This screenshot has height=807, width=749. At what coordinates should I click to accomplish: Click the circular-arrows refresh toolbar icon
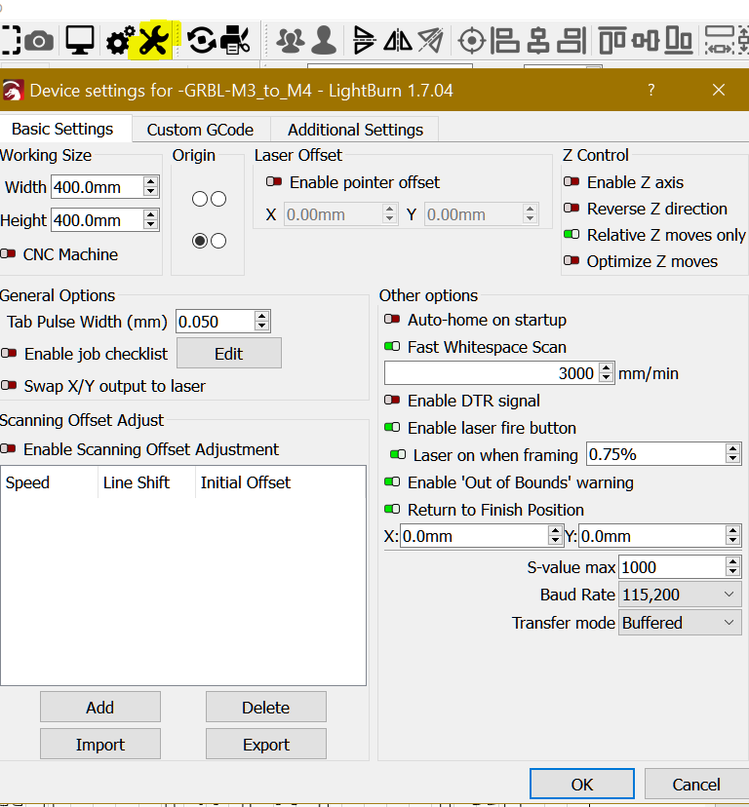point(201,40)
